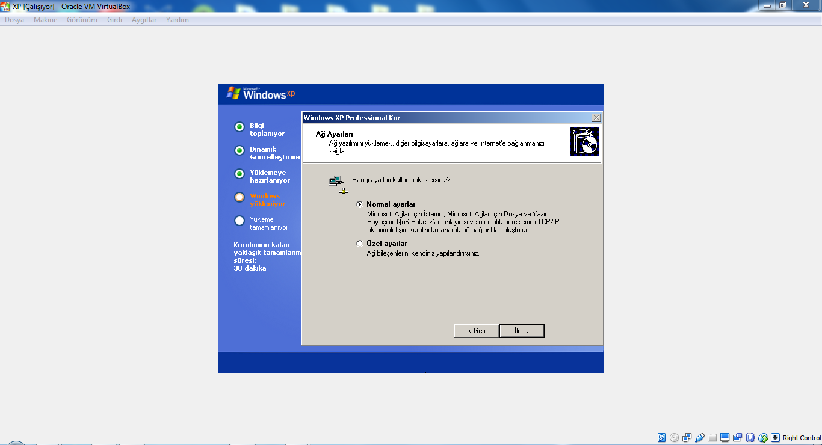Image resolution: width=822 pixels, height=445 pixels.
Task: Open the Makine menu
Action: (x=46, y=20)
